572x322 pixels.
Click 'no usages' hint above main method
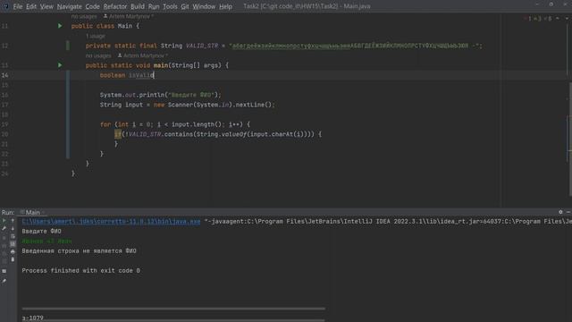pyautogui.click(x=98, y=55)
